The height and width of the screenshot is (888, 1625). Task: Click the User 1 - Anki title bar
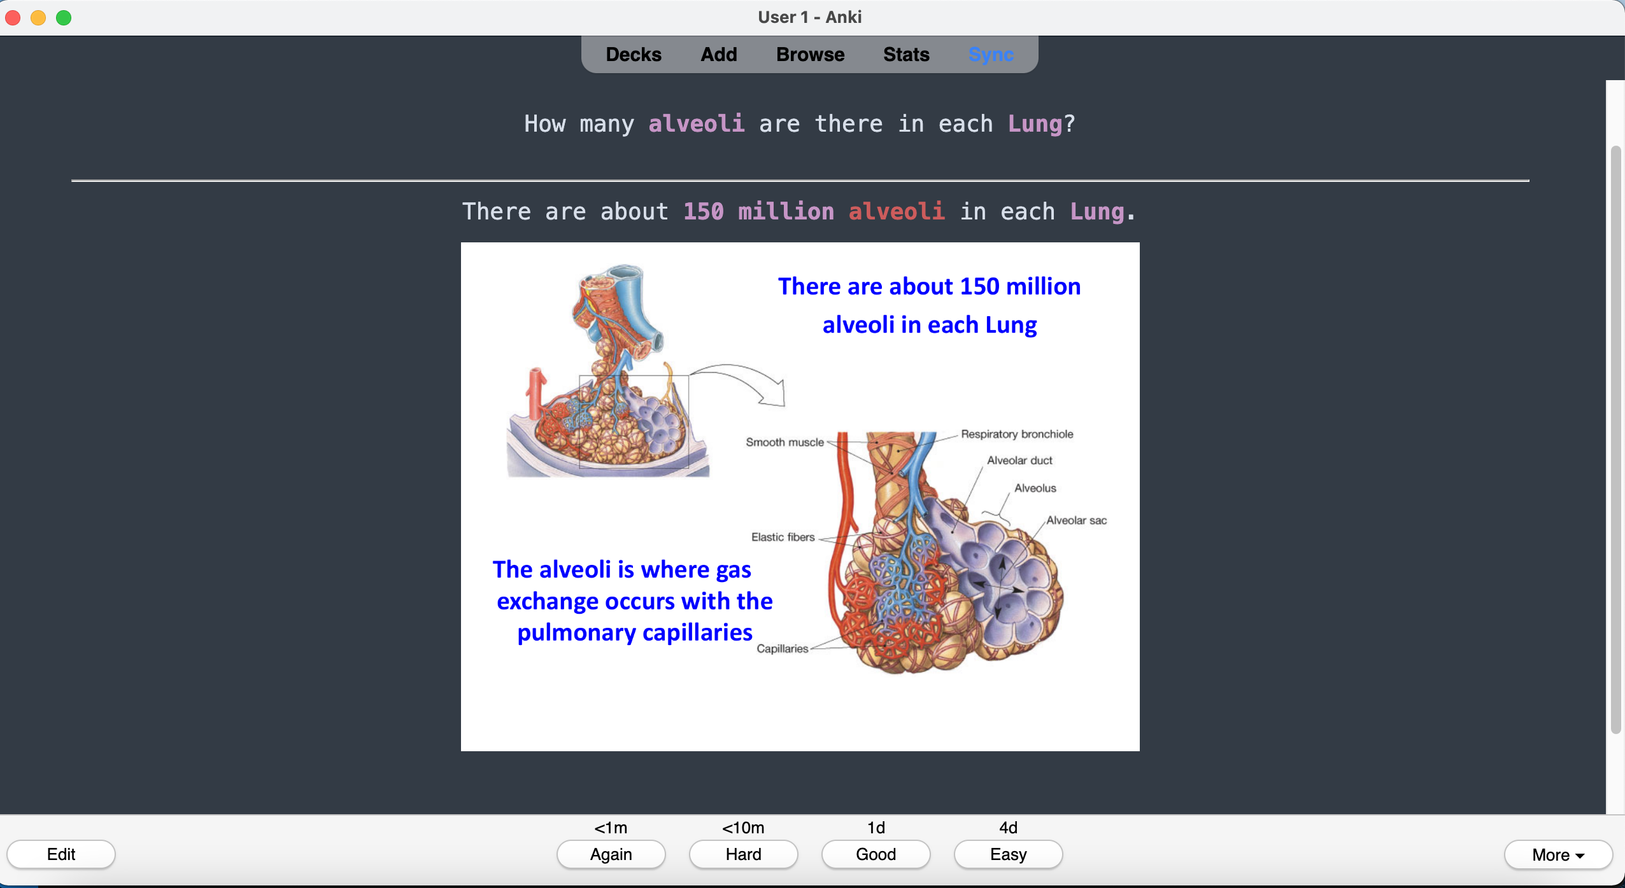[x=809, y=17]
